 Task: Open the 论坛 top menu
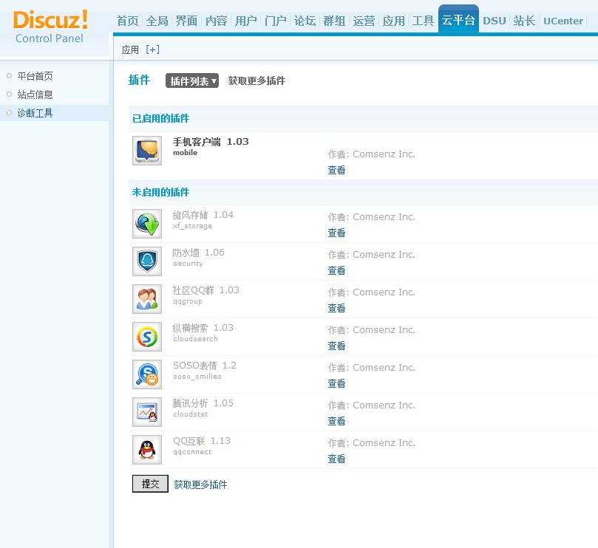coord(305,21)
